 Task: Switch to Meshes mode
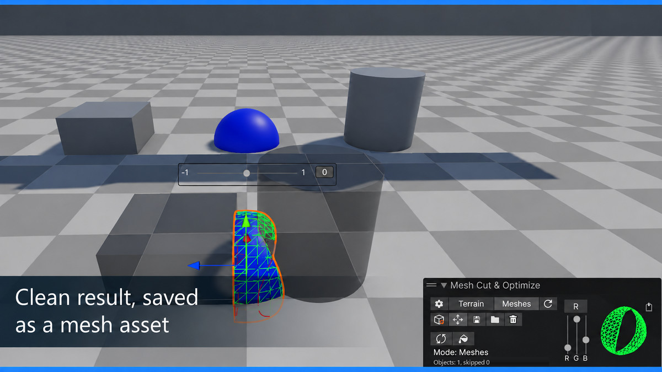click(x=516, y=304)
